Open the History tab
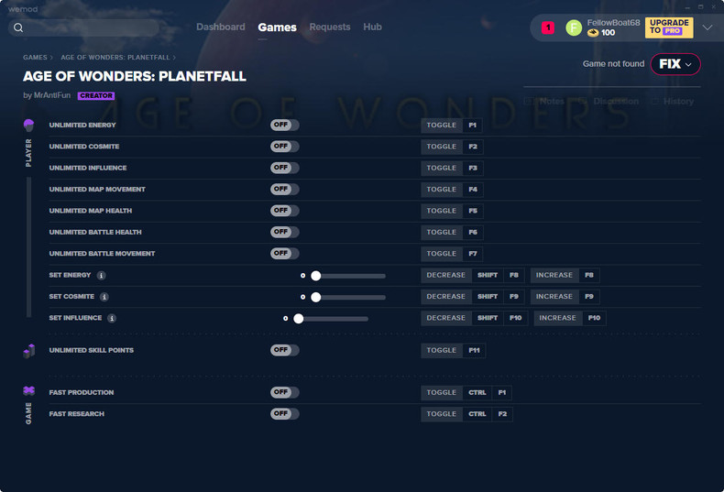The image size is (724, 492). tap(673, 101)
